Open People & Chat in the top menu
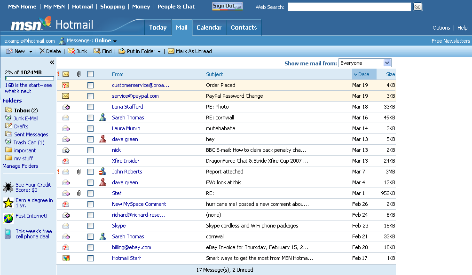The image size is (472, 275). pos(176,6)
